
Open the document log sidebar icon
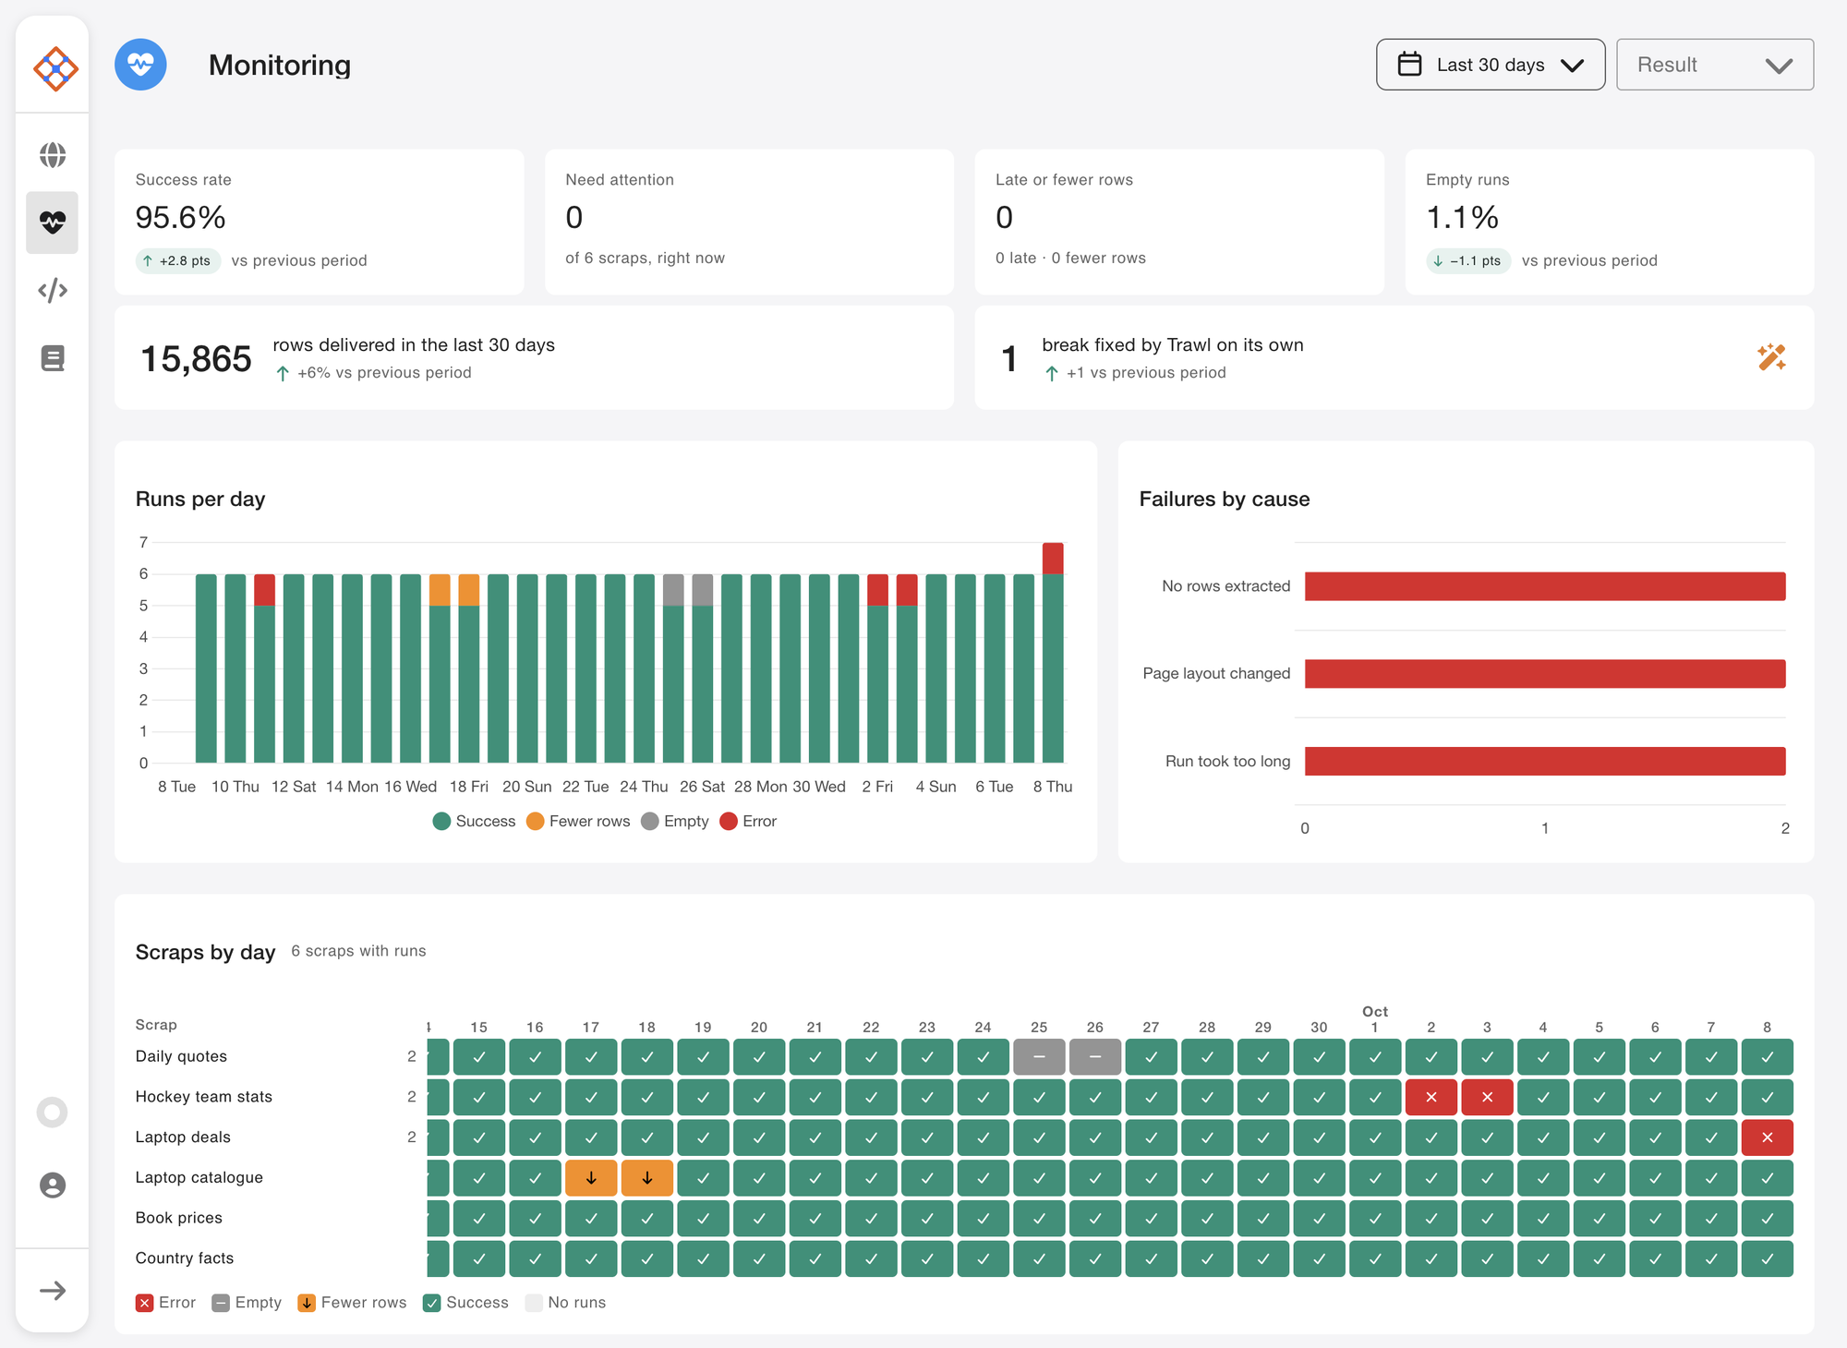tap(53, 358)
